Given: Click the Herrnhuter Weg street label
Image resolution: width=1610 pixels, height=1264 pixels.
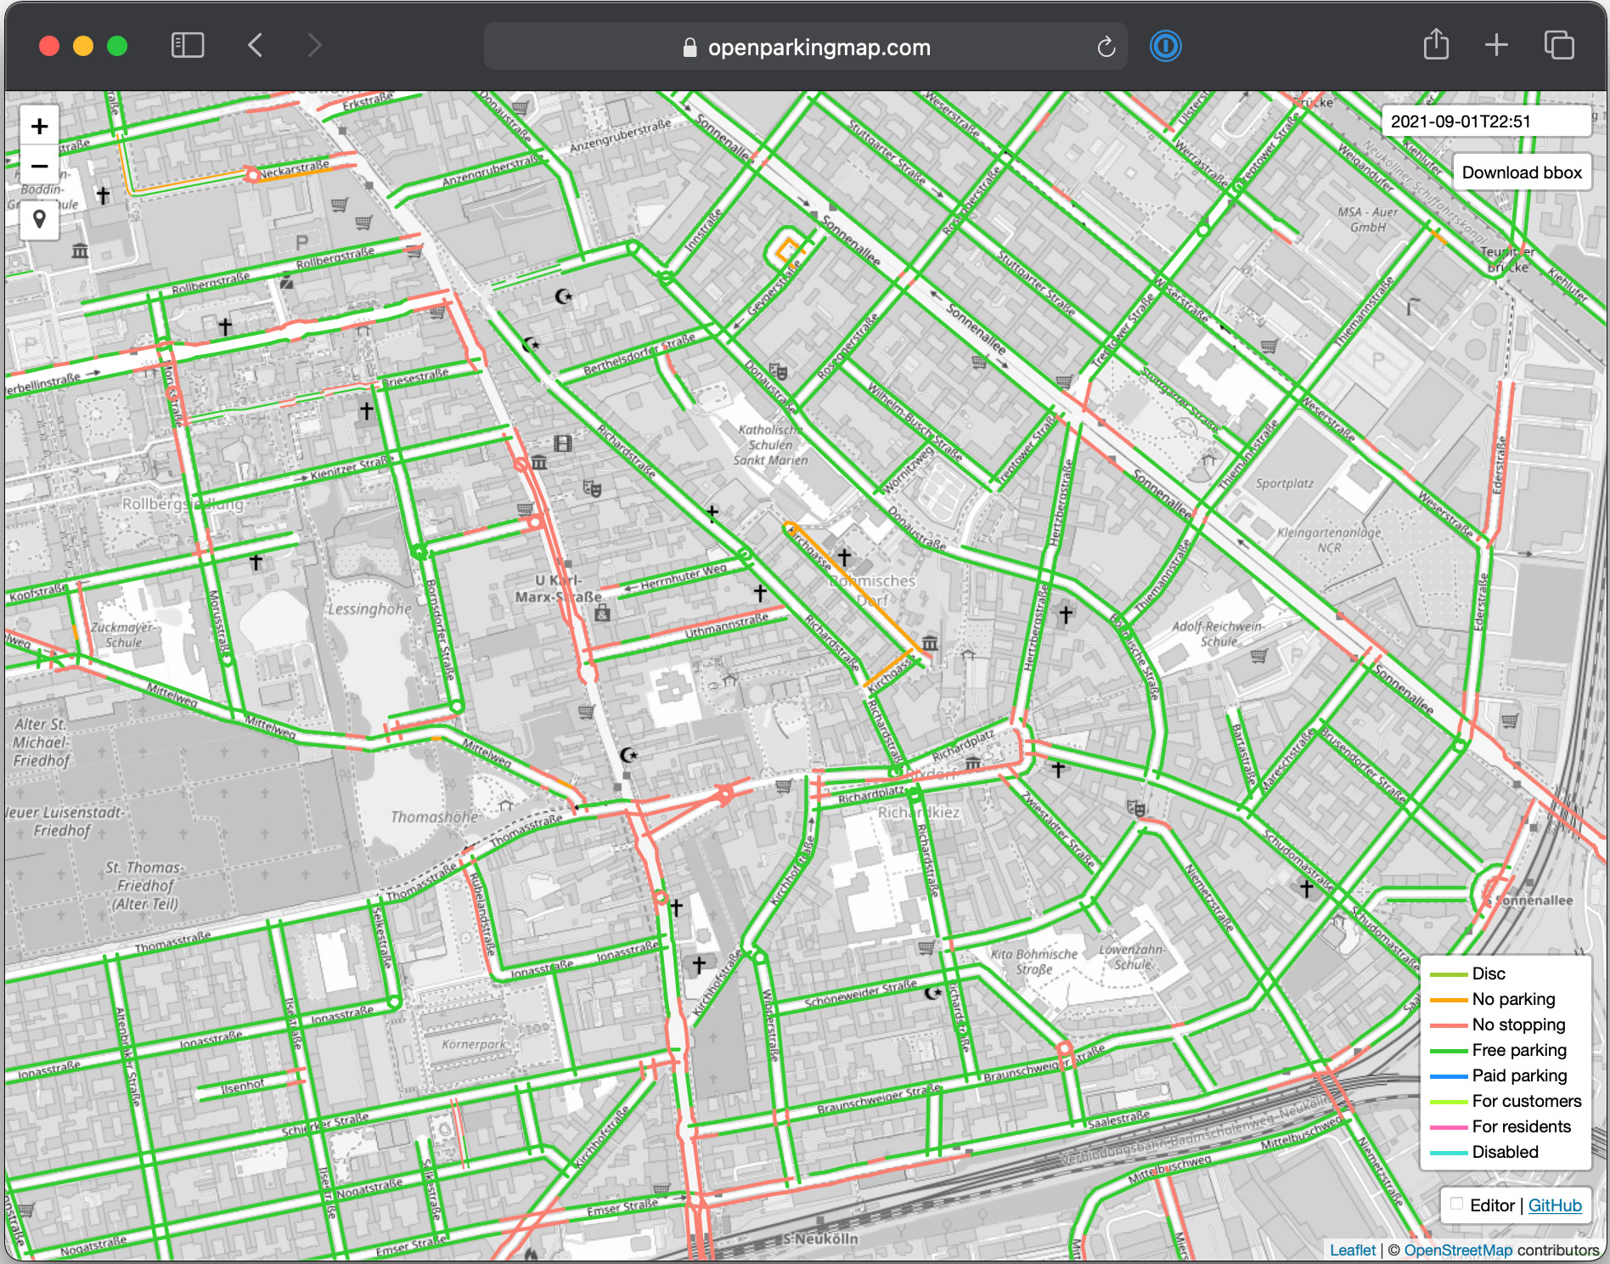Looking at the screenshot, I should click(684, 578).
